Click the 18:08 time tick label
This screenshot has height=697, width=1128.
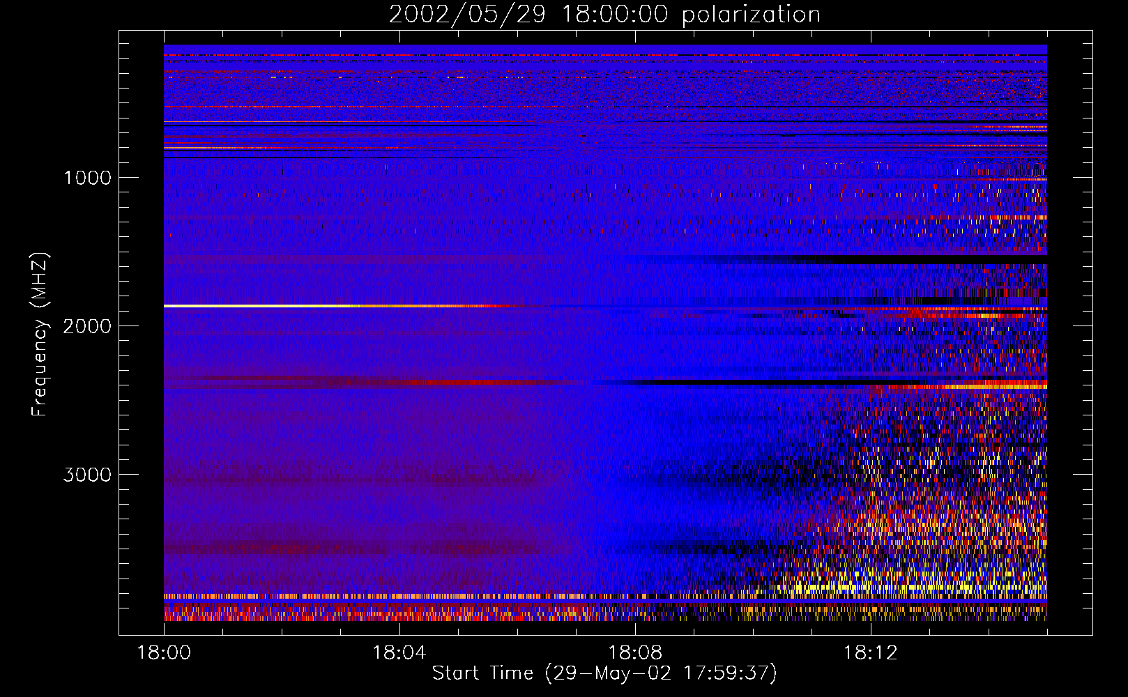pos(635,653)
